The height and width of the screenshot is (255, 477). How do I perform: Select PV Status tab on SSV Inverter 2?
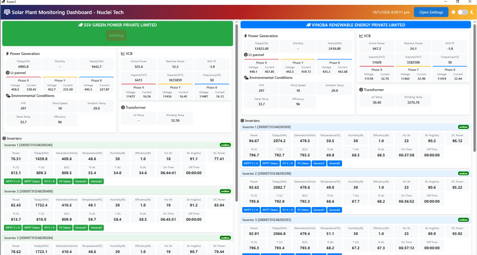point(65,228)
